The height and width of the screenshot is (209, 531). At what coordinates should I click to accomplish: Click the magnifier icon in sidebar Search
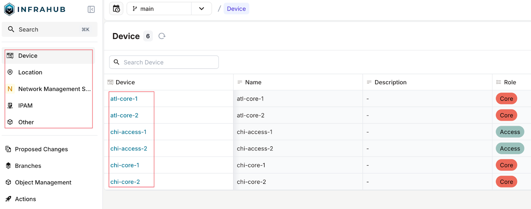pos(11,29)
